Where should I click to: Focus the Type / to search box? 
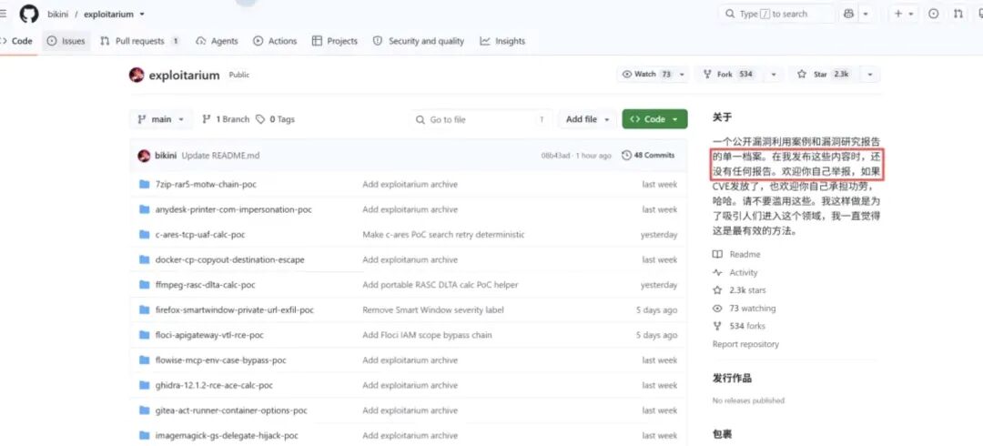click(x=776, y=14)
